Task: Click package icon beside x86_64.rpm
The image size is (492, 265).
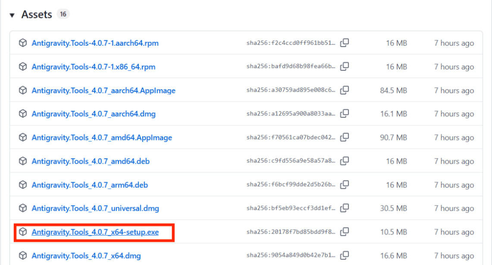Action: point(22,66)
